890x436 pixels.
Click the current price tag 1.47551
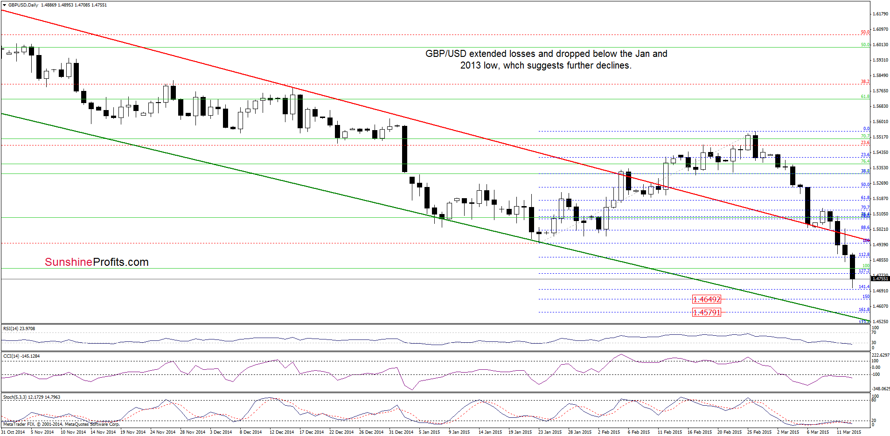pyautogui.click(x=880, y=278)
